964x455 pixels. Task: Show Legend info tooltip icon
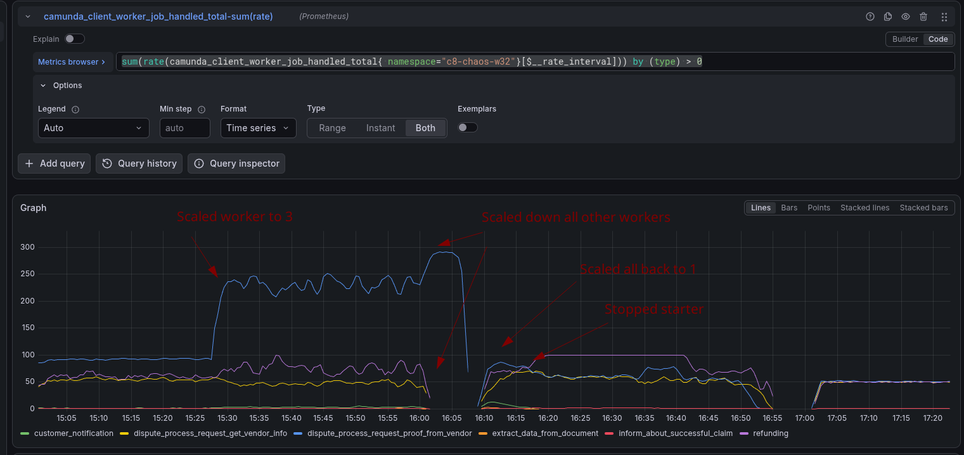75,110
